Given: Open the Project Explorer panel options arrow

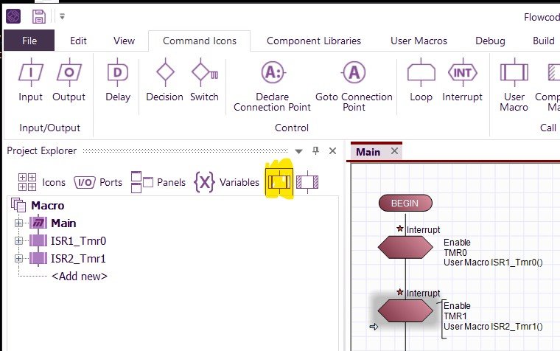Looking at the screenshot, I should click(298, 151).
